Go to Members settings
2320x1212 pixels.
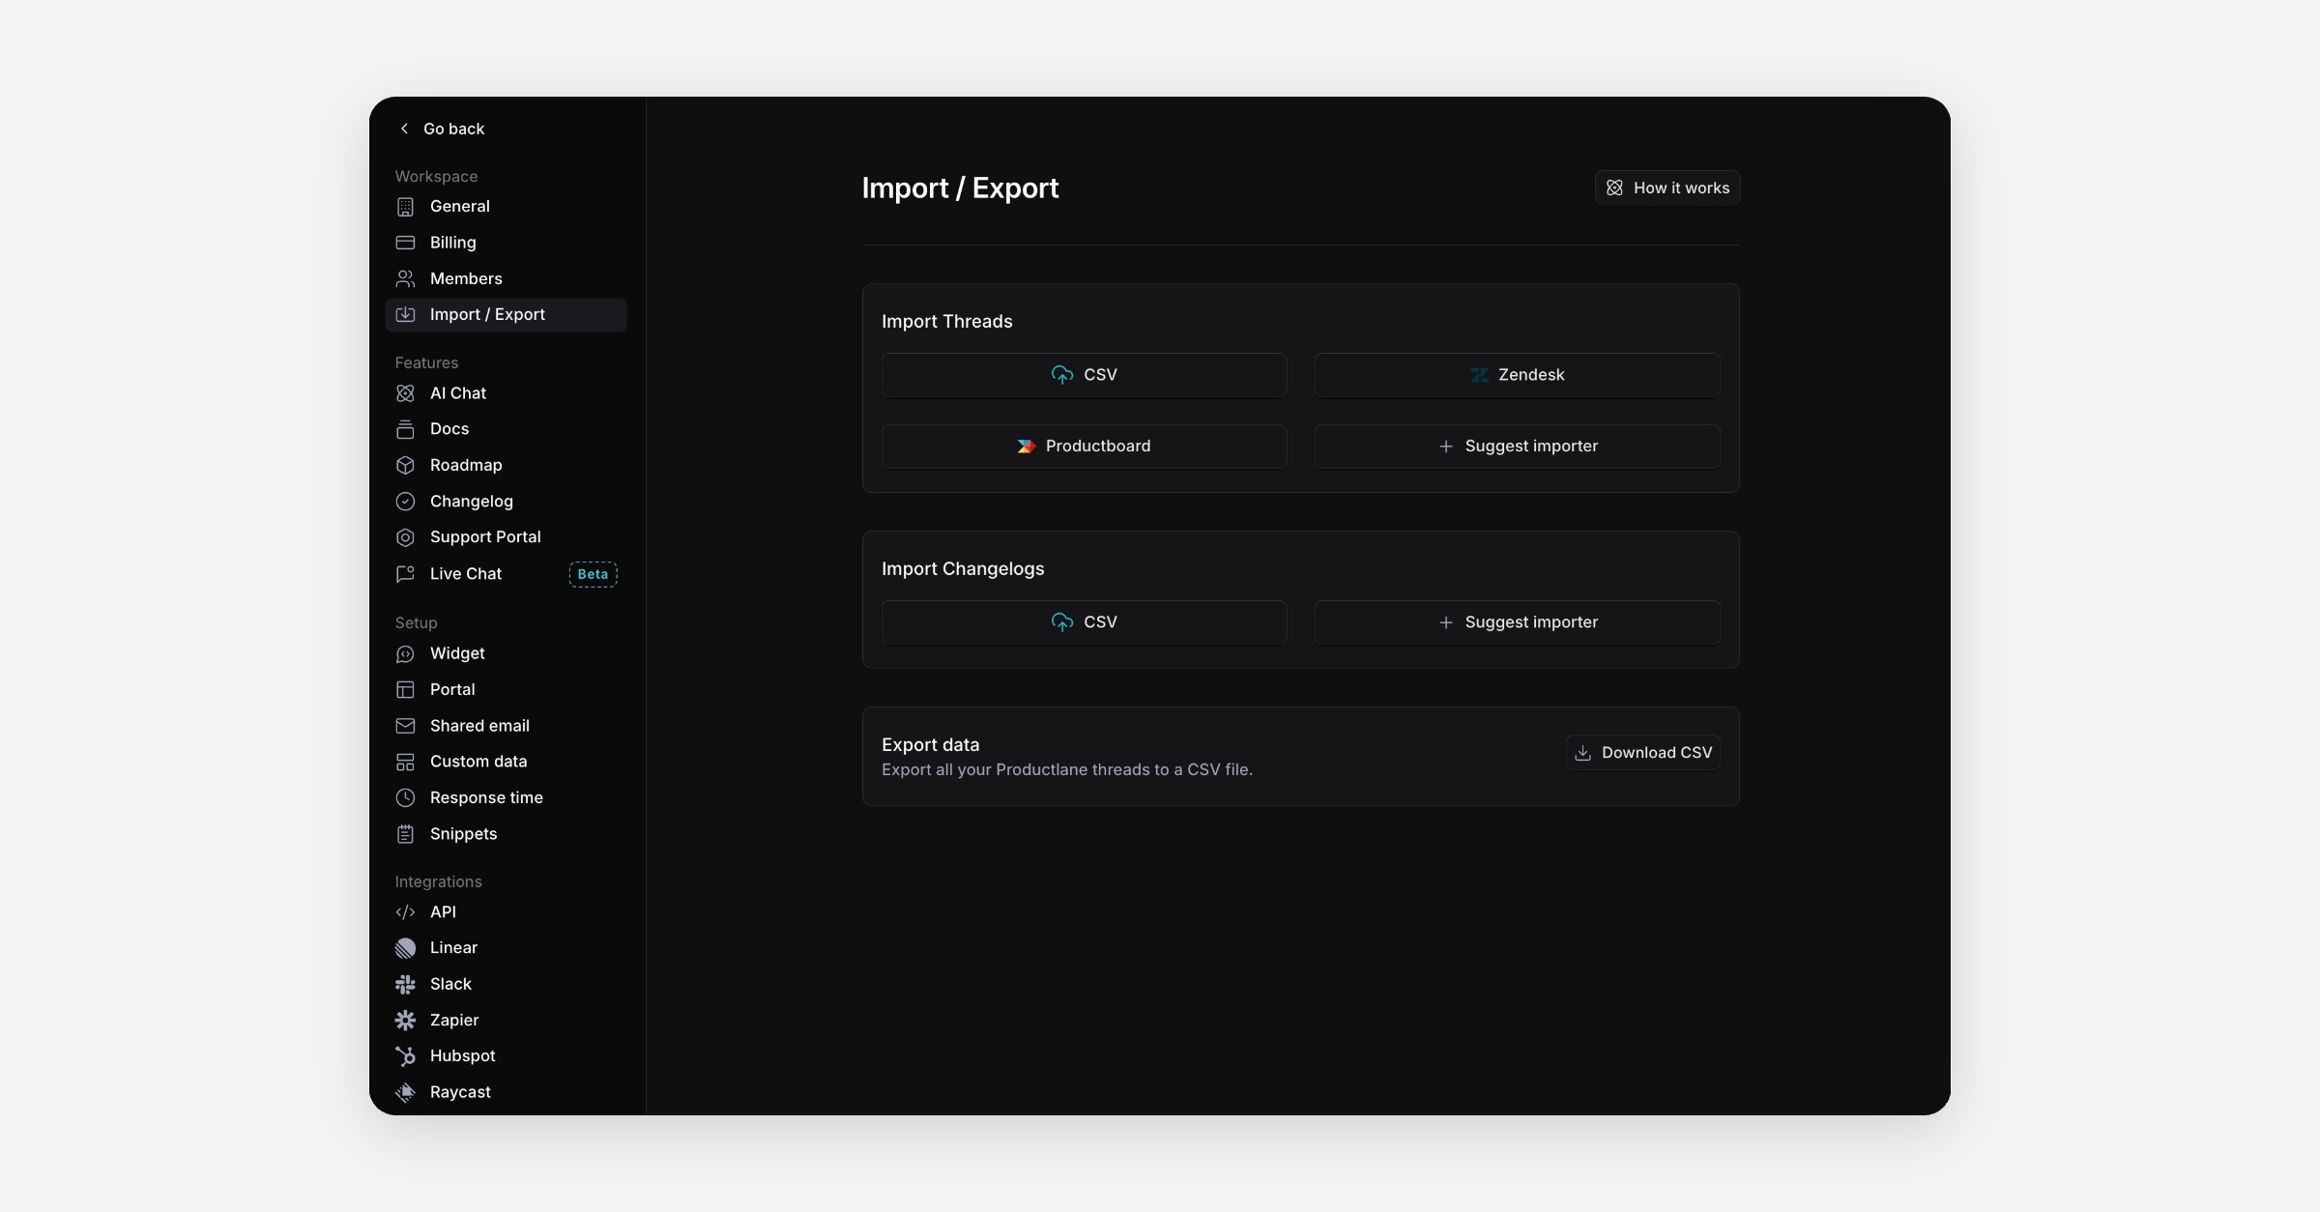465,278
